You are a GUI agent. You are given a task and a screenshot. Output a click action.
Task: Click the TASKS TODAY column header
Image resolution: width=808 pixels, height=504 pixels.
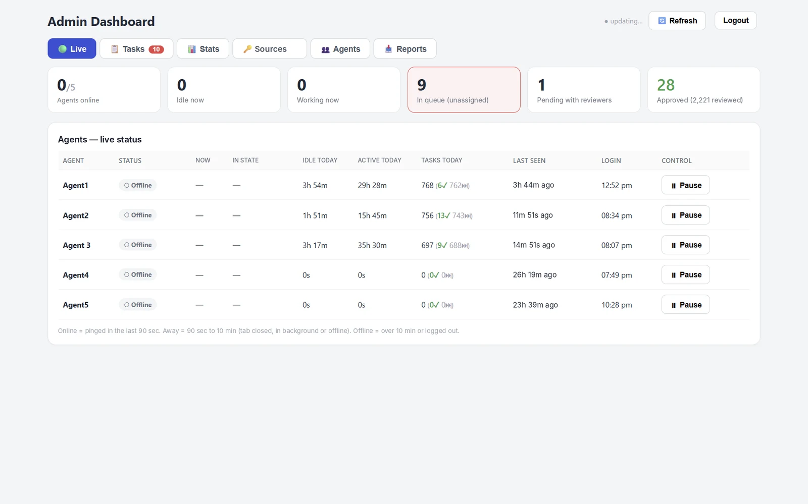point(442,160)
